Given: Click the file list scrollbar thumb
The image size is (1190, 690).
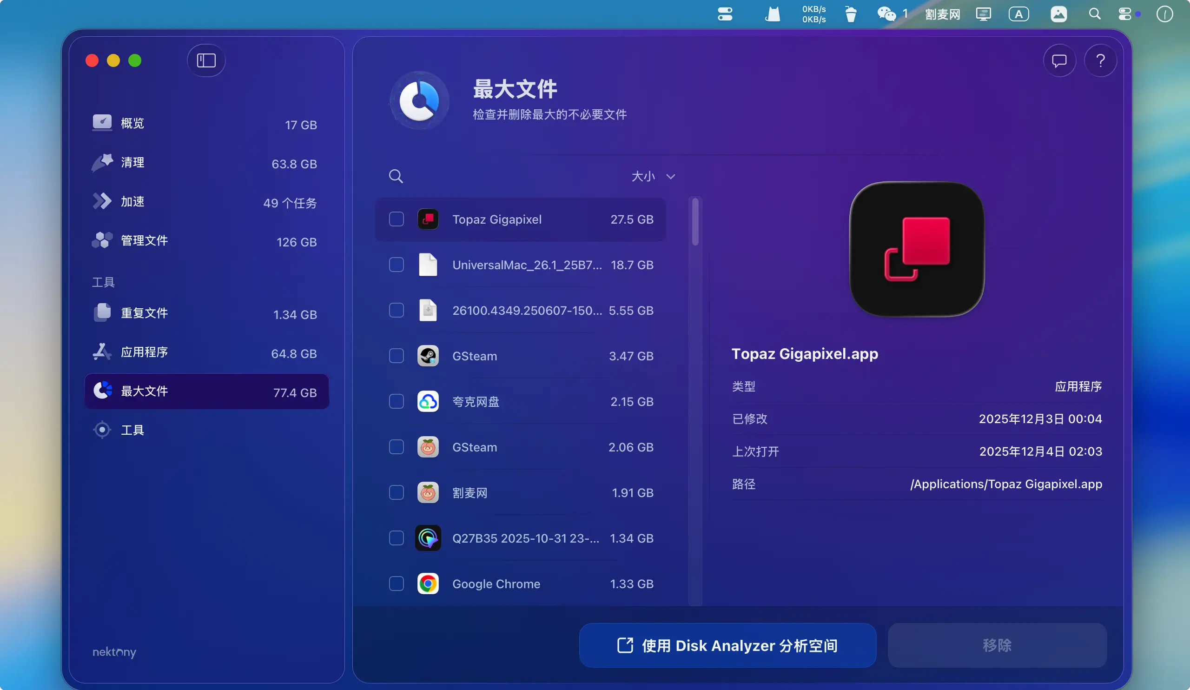Looking at the screenshot, I should 695,222.
